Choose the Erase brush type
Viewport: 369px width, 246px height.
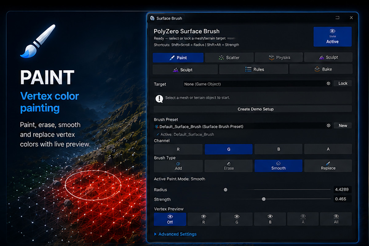tap(228, 166)
